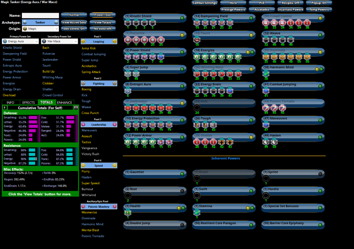Screen dimensions: 354x249
Task: Toggle the Kinetic Shield power indicator
Action: point(182,18)
